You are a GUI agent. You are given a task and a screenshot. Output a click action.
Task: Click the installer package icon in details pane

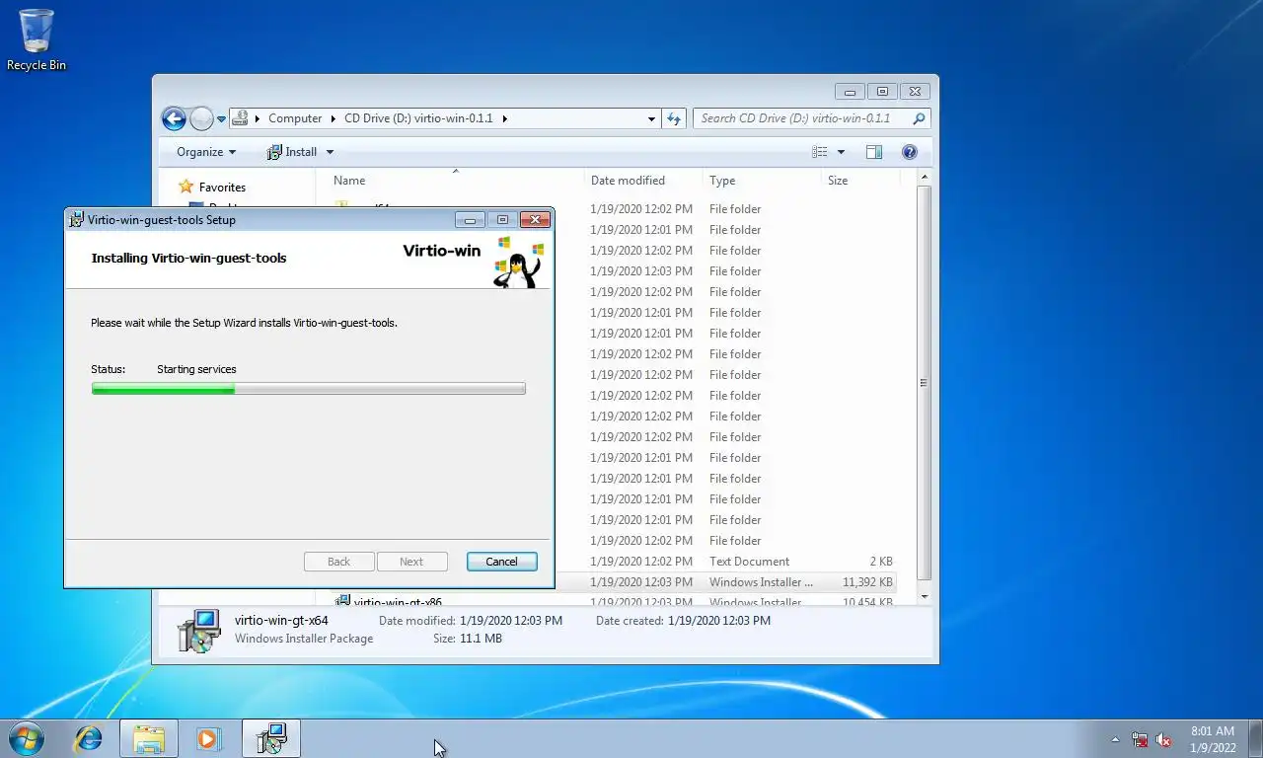coord(198,631)
